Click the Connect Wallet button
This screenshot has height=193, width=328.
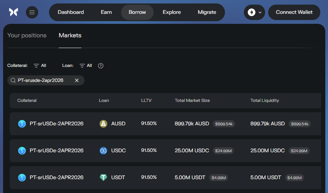(294, 12)
